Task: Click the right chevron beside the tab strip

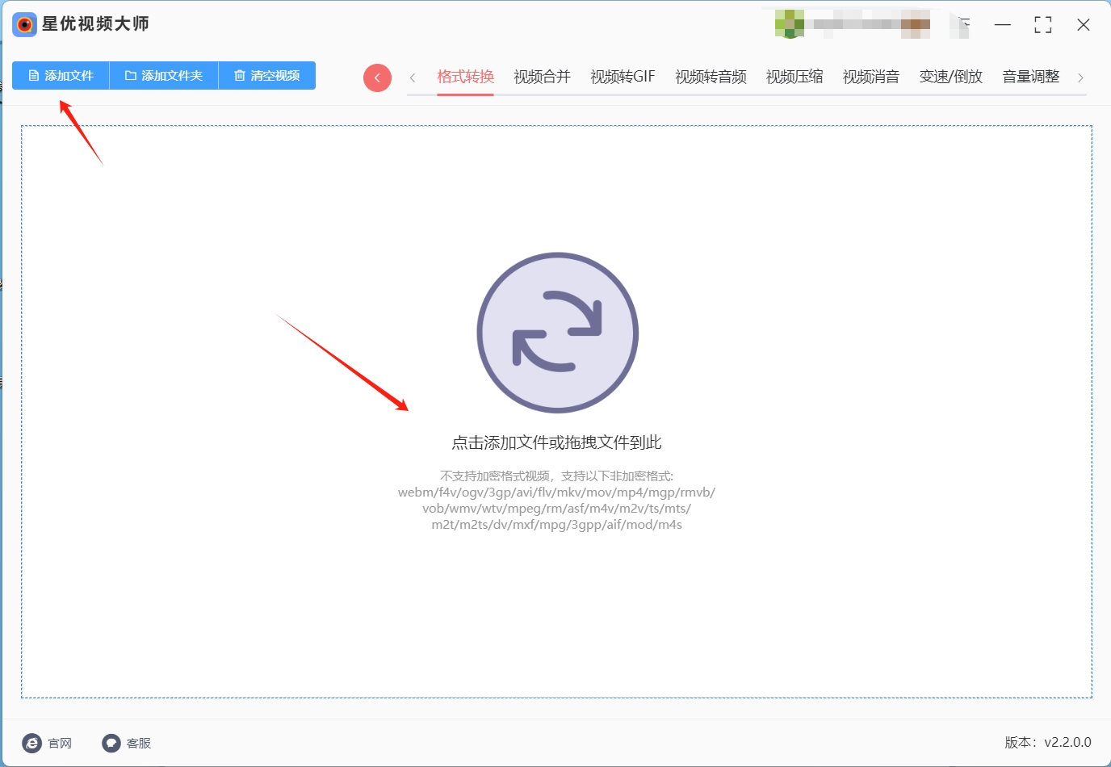Action: [1080, 78]
